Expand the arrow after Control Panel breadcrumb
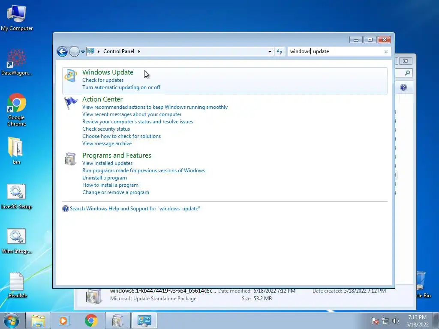The height and width of the screenshot is (329, 439). point(139,51)
